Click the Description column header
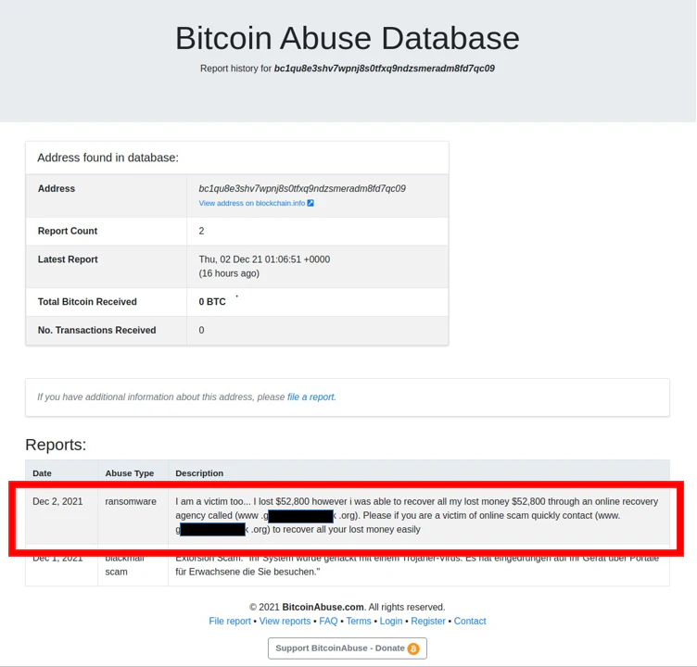 (199, 473)
